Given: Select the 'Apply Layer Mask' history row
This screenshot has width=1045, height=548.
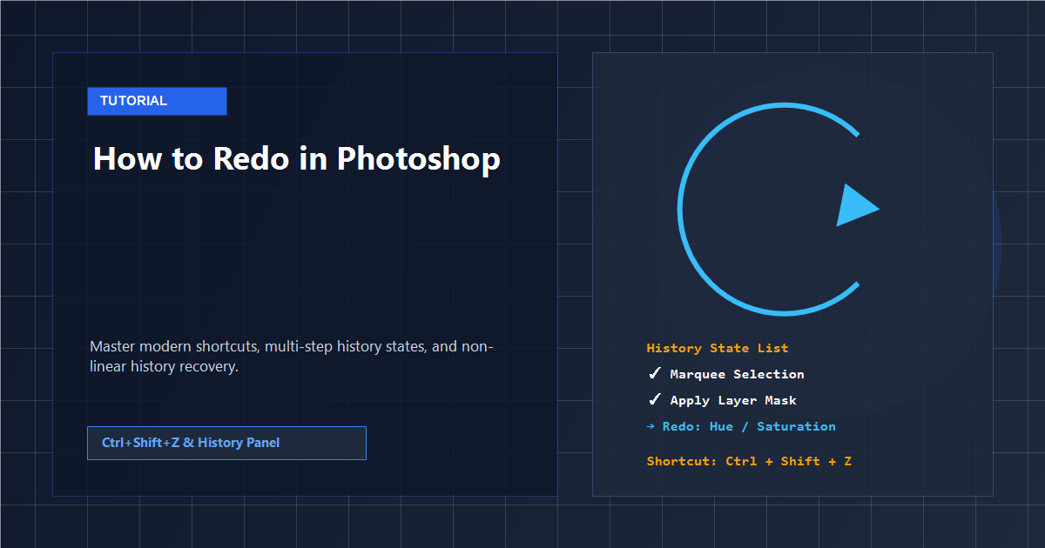Looking at the screenshot, I should (723, 400).
